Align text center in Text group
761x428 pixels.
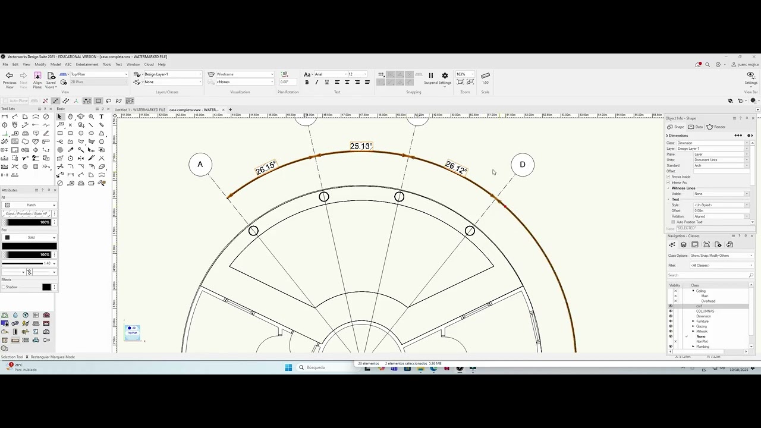point(347,82)
